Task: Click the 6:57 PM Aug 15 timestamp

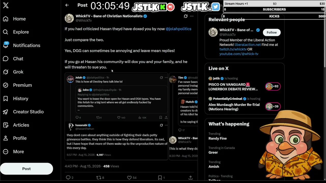Action: pyautogui.click(x=80, y=155)
